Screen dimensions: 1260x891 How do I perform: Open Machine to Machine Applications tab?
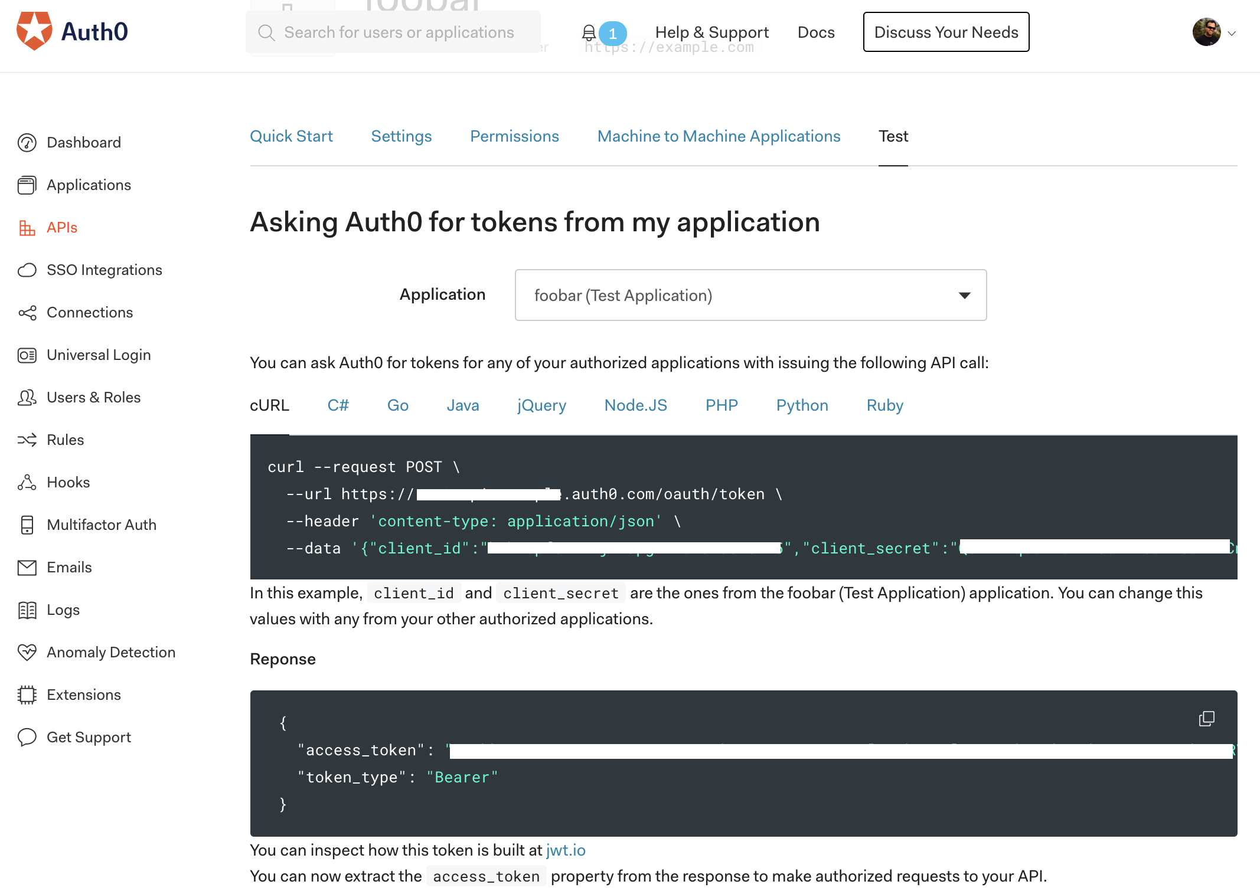(718, 136)
